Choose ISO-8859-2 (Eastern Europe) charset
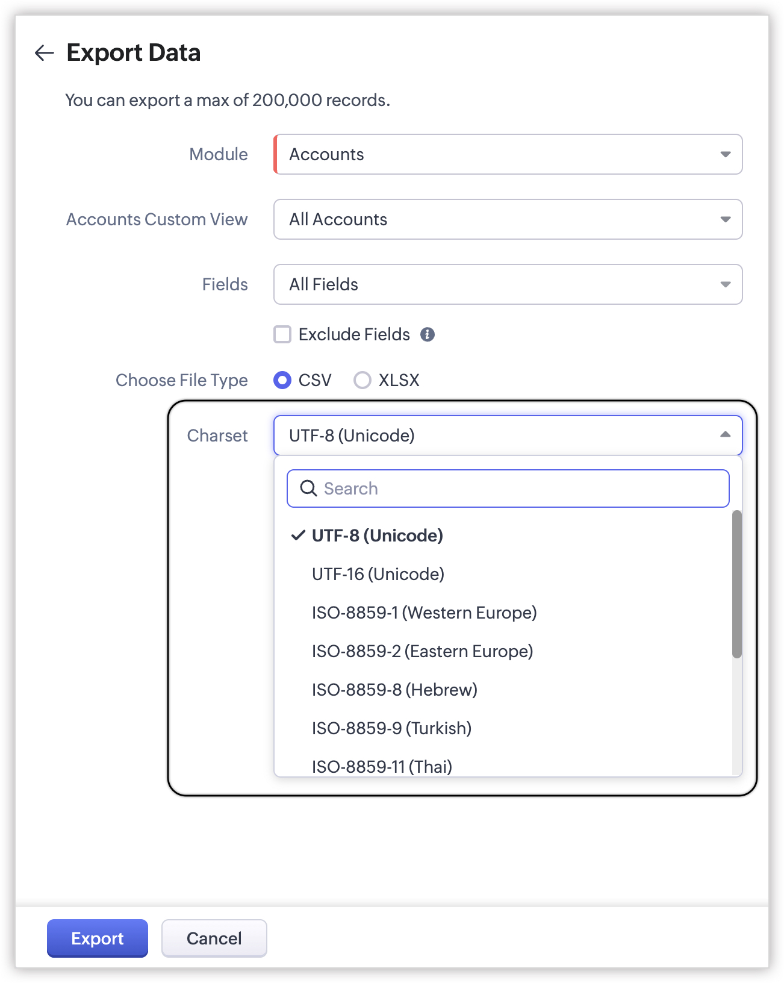This screenshot has height=983, width=784. [x=422, y=651]
